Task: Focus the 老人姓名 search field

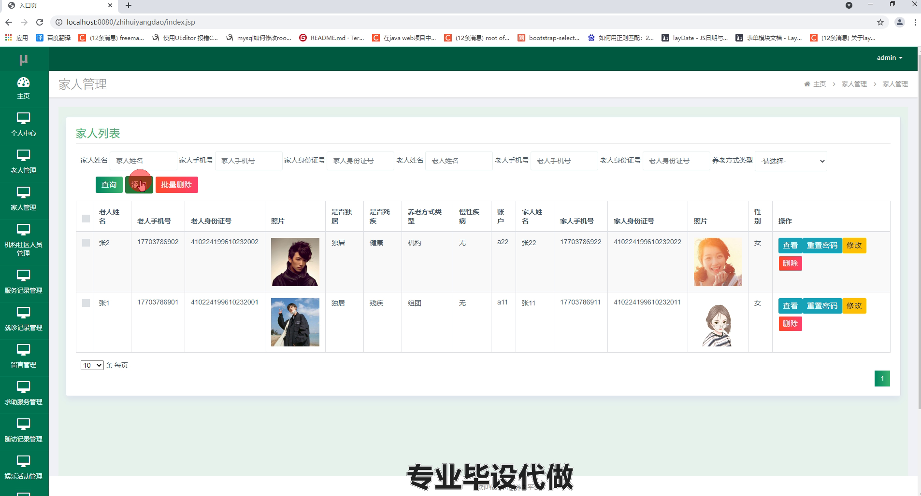Action: (x=459, y=161)
